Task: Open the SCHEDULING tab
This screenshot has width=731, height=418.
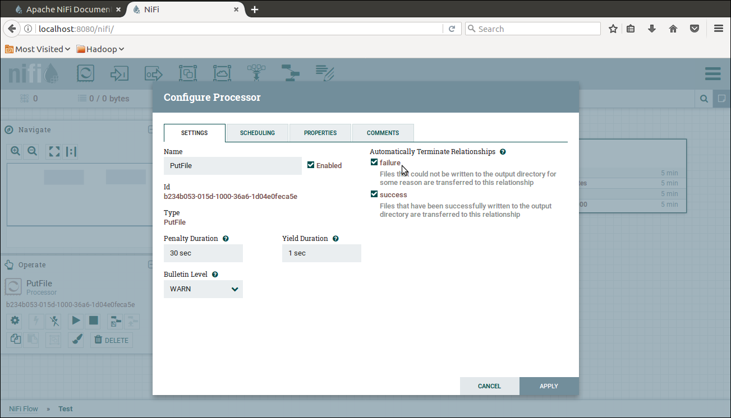Action: click(x=257, y=133)
